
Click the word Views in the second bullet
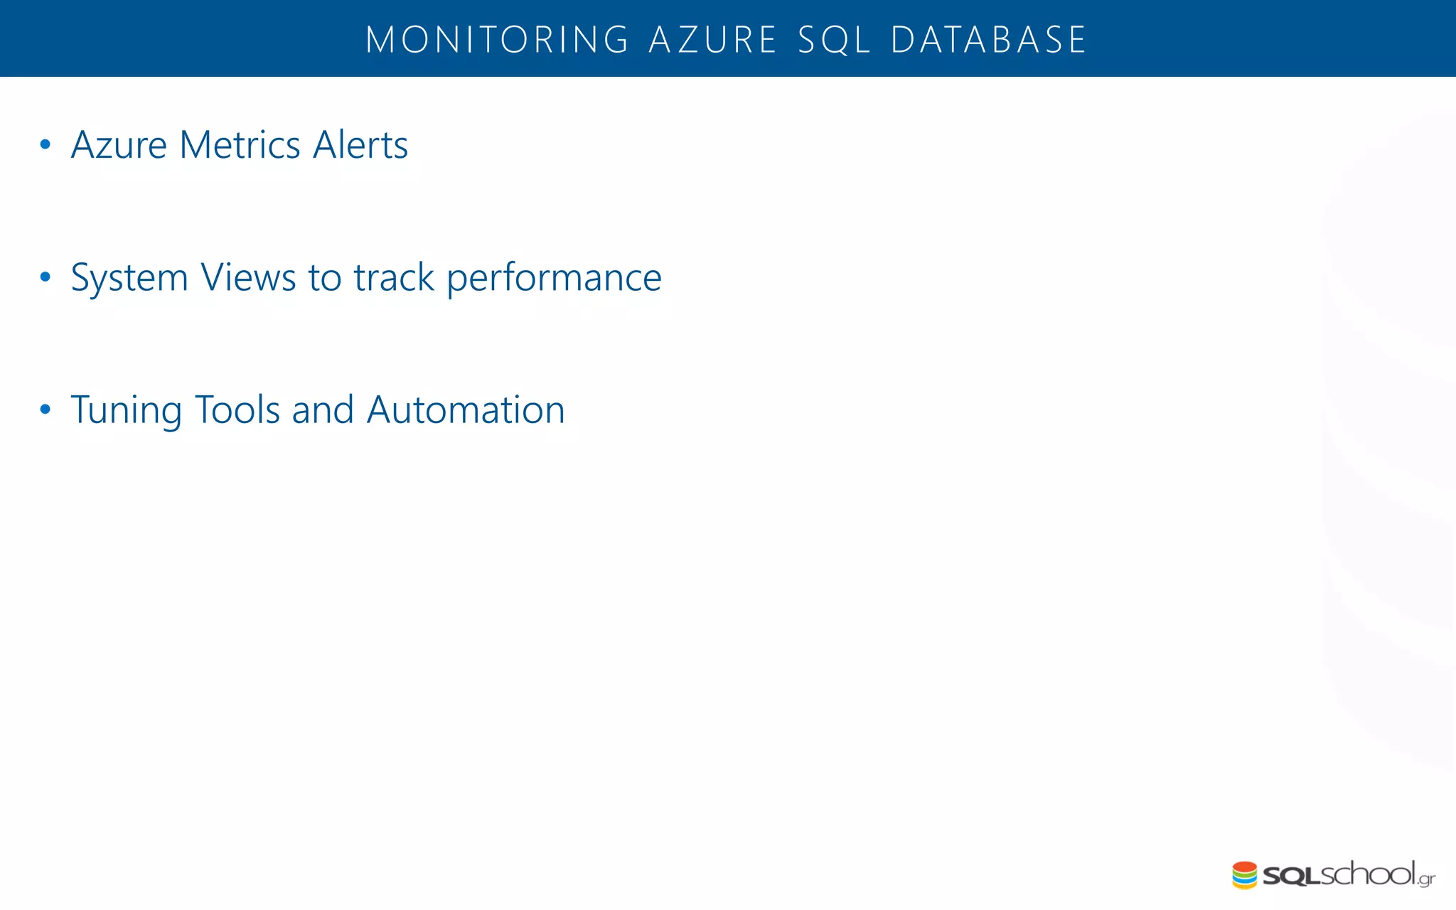click(x=248, y=277)
